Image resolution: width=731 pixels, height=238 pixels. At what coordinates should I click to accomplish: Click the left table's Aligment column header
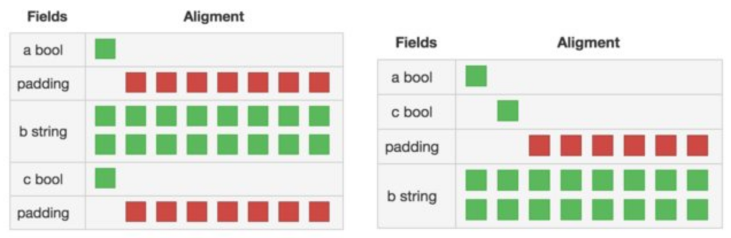point(214,17)
